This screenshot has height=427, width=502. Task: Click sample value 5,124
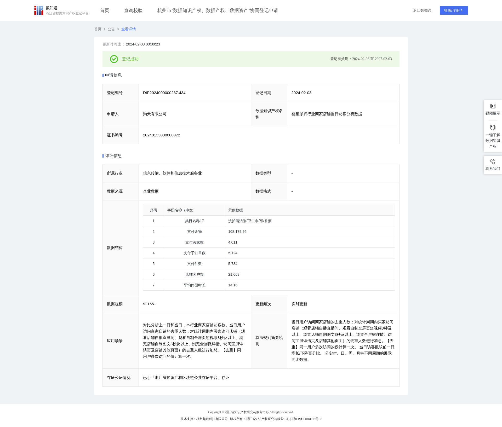(x=233, y=253)
